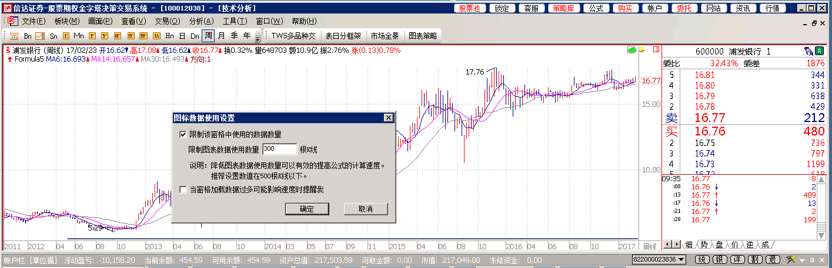832x268 pixels.
Task: Check 当窗格加载数据过多 reminder checkbox
Action: (183, 189)
